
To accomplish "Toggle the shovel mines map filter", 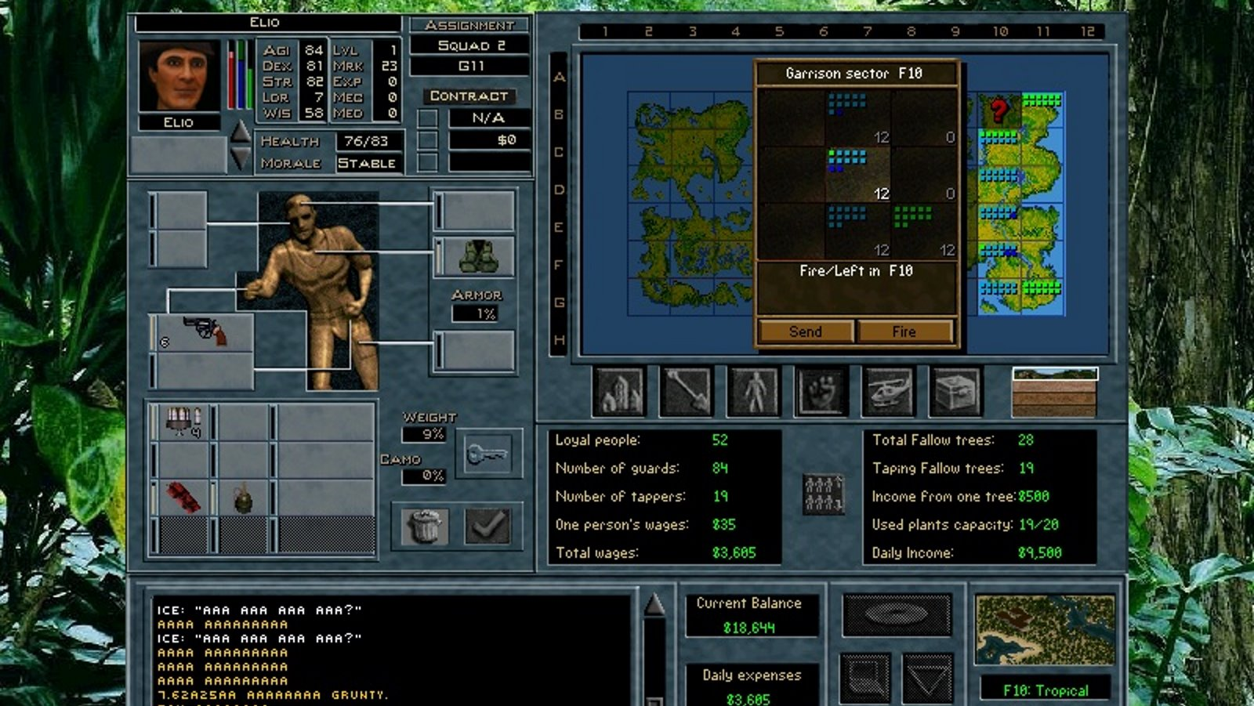I will (687, 390).
